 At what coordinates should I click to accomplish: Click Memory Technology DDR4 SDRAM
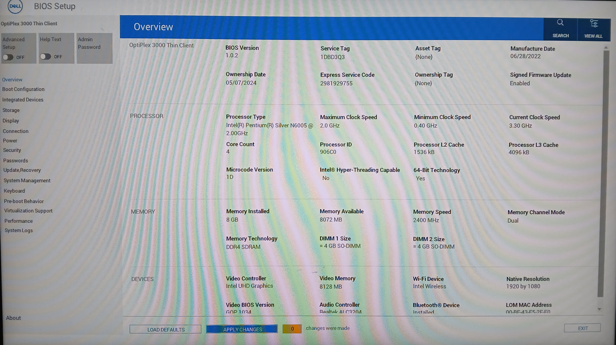(x=243, y=247)
